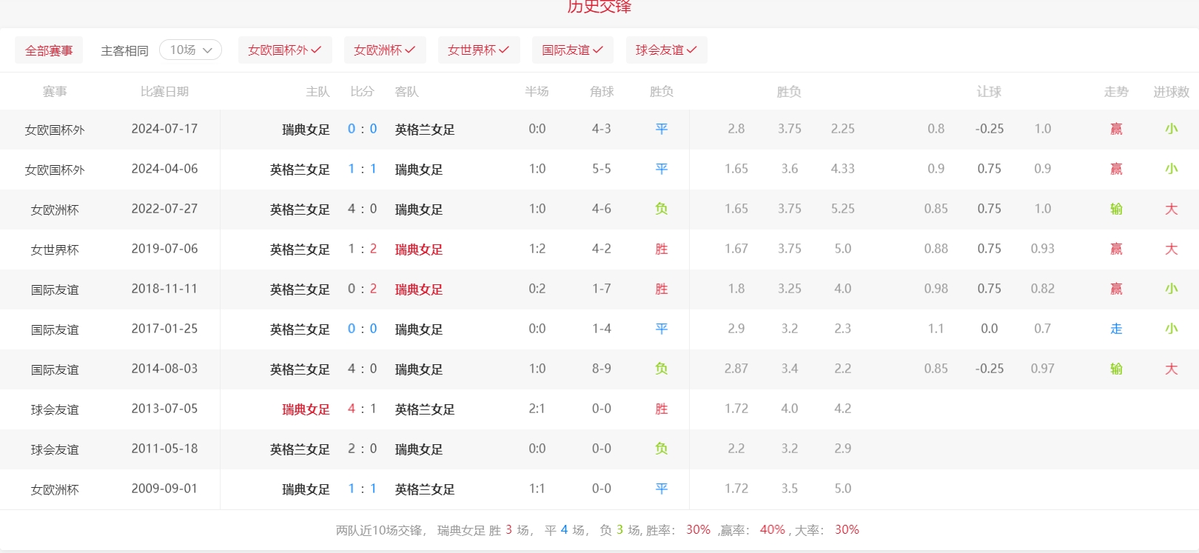Open 瑞典女足 home team in 2024-07-17 match
This screenshot has width=1199, height=553.
[x=306, y=130]
